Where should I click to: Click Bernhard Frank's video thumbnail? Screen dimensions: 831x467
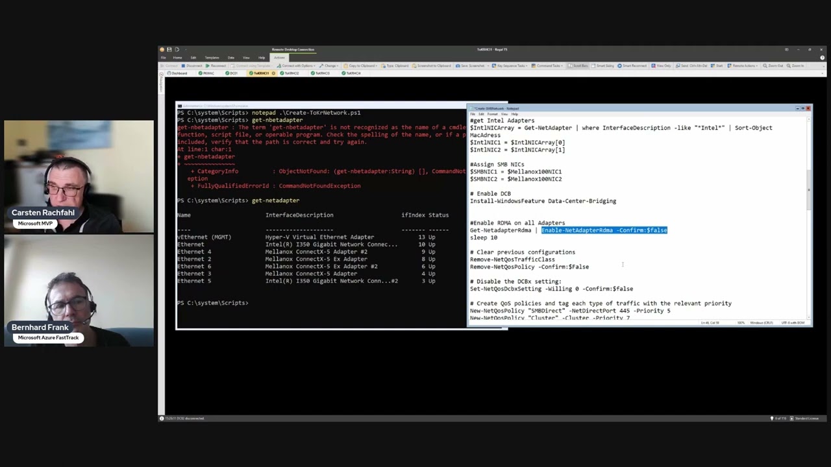pyautogui.click(x=79, y=291)
